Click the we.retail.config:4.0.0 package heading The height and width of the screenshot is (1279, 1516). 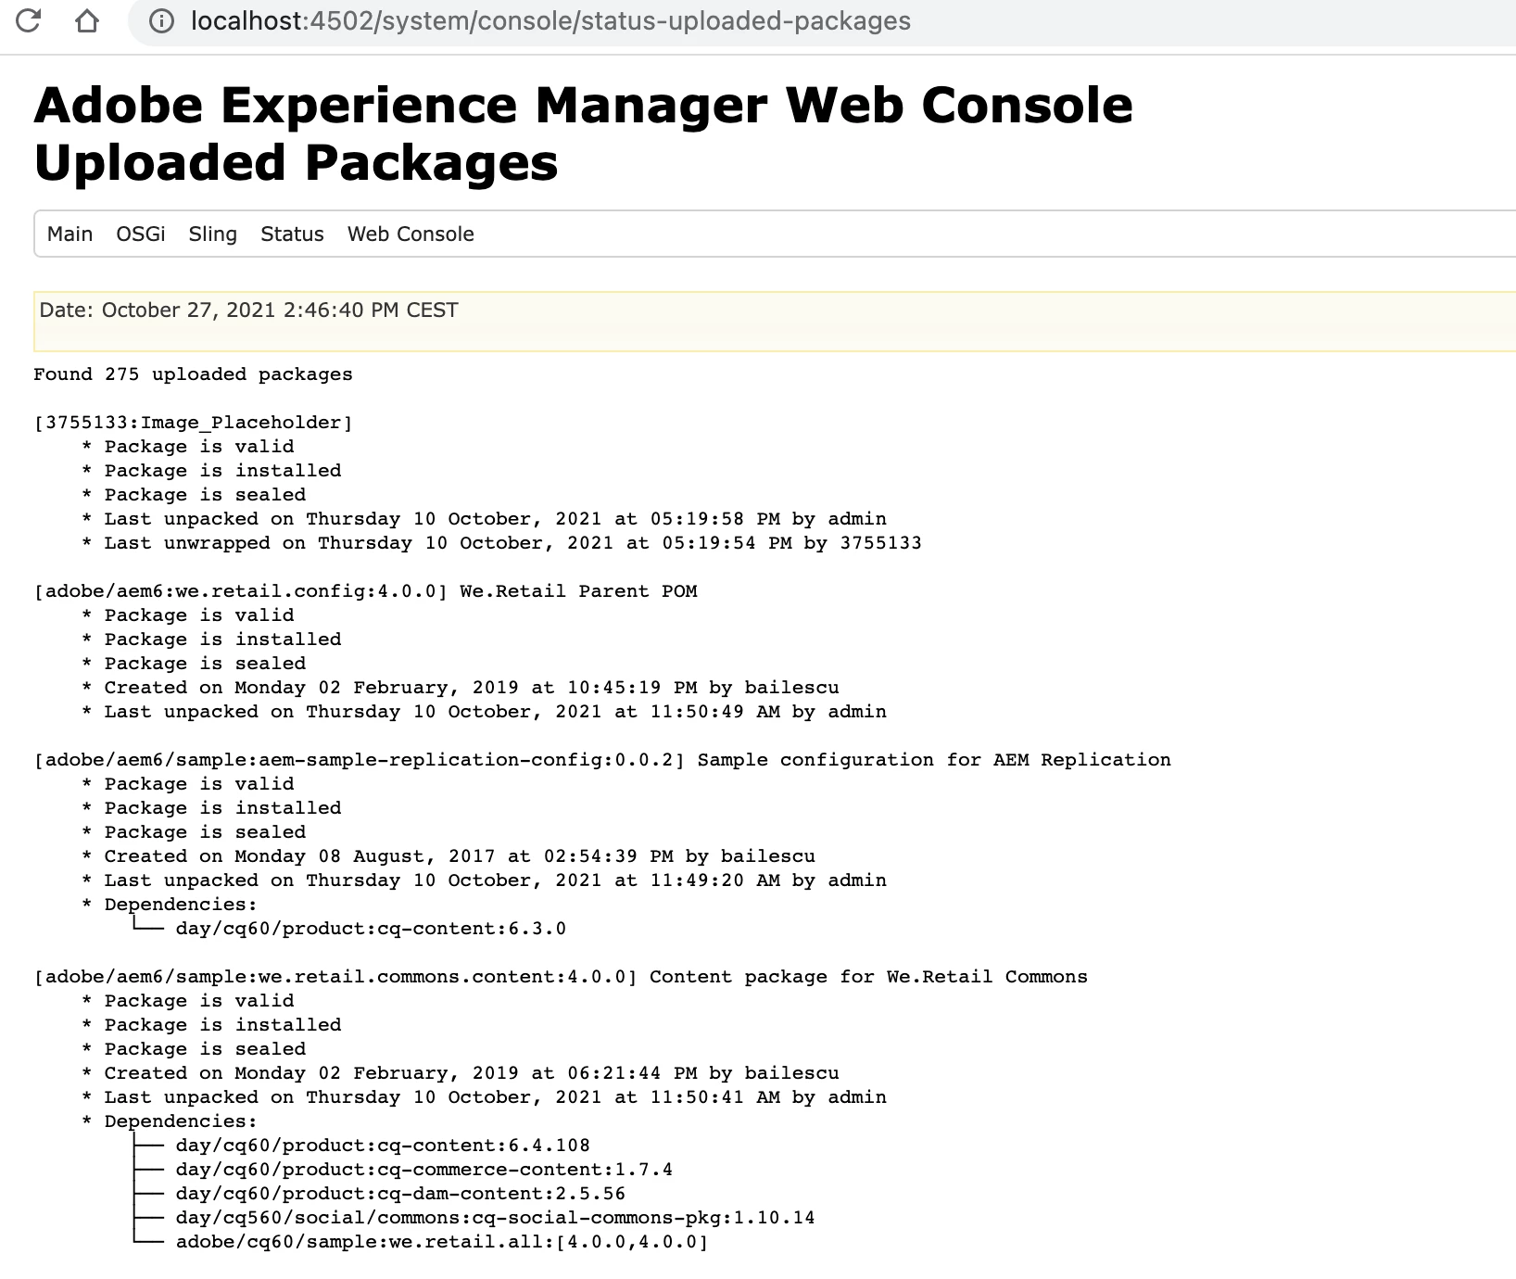click(x=365, y=591)
